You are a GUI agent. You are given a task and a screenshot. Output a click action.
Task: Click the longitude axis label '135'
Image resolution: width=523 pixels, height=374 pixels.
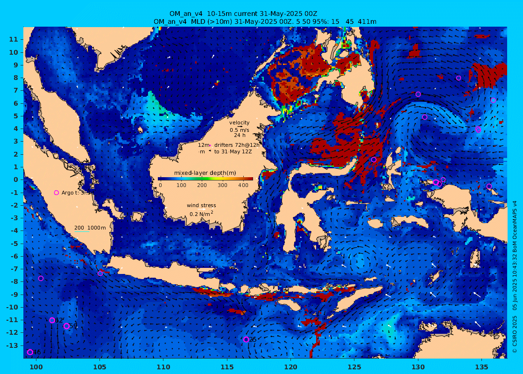tap(481, 367)
